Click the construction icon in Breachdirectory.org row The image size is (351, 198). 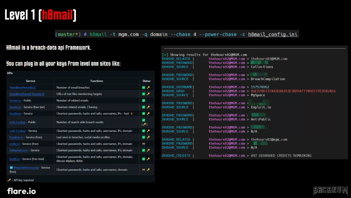[144, 170]
